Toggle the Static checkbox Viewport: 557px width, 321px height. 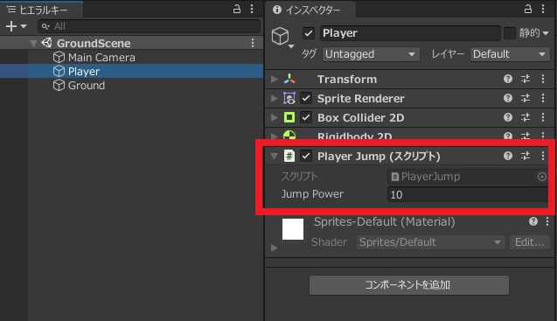(510, 33)
